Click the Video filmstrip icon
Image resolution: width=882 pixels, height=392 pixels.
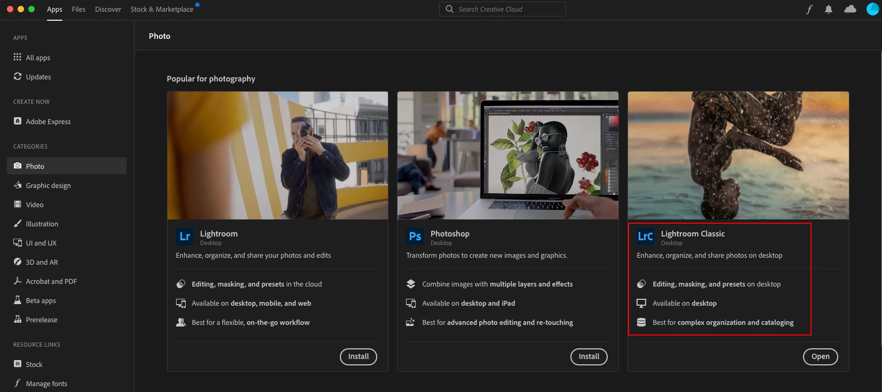pyautogui.click(x=18, y=204)
